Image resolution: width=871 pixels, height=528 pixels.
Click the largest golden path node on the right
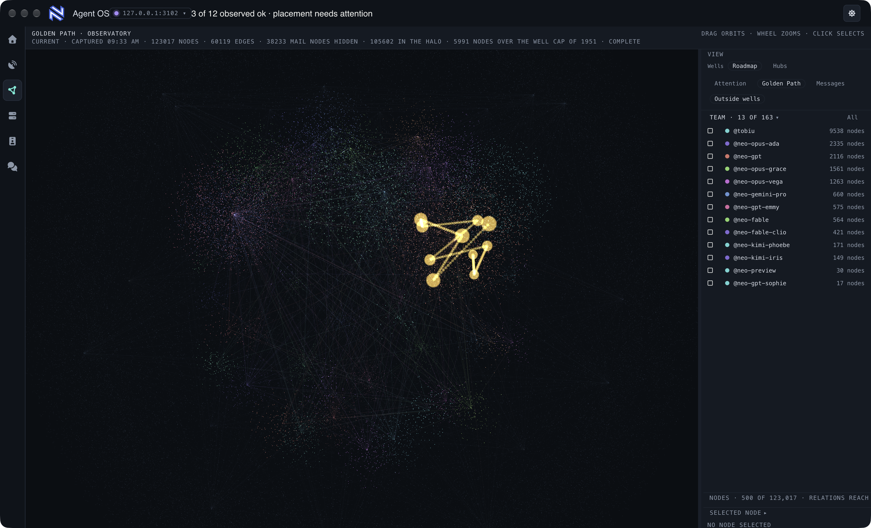[489, 223]
